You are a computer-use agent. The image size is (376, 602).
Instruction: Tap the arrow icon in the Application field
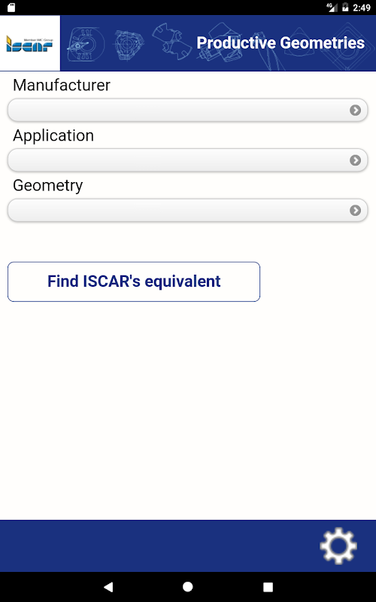pyautogui.click(x=355, y=160)
